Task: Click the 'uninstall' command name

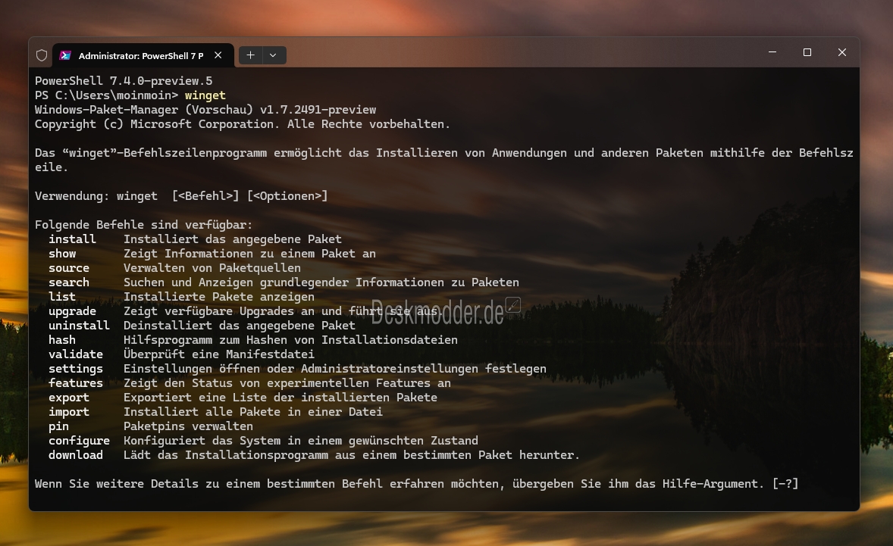Action: [79, 326]
